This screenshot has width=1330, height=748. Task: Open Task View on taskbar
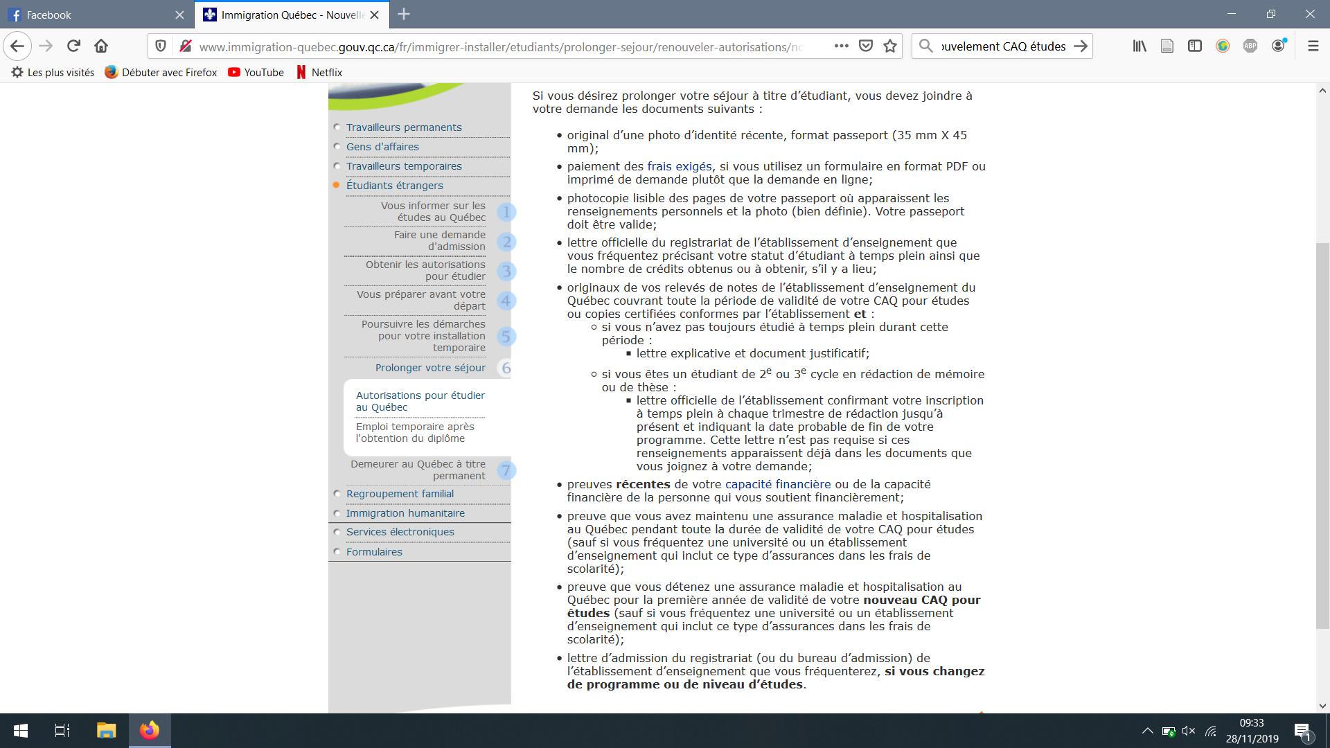point(62,731)
